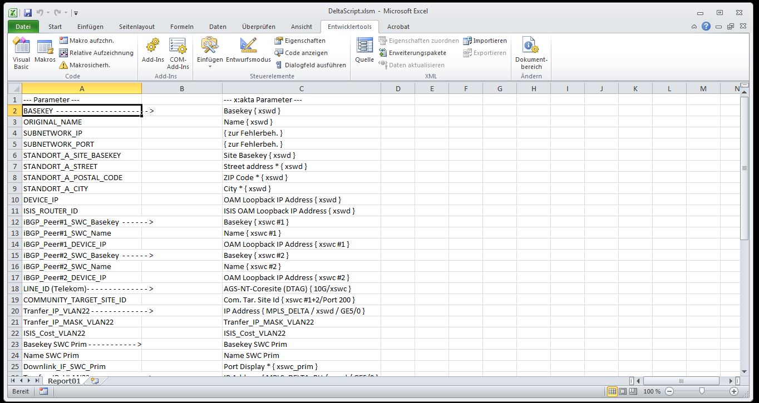The width and height of the screenshot is (759, 403).
Task: Toggle Relative Aufzeichnung recording
Action: click(96, 53)
